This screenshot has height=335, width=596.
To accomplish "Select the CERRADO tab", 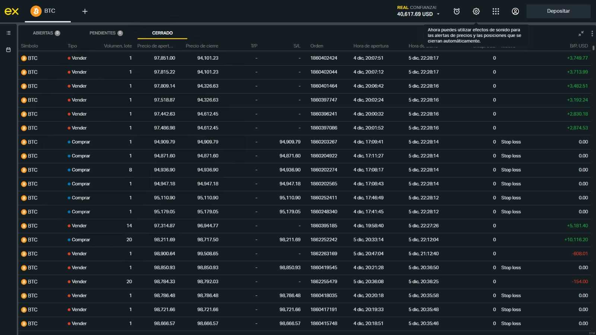I will pyautogui.click(x=162, y=33).
